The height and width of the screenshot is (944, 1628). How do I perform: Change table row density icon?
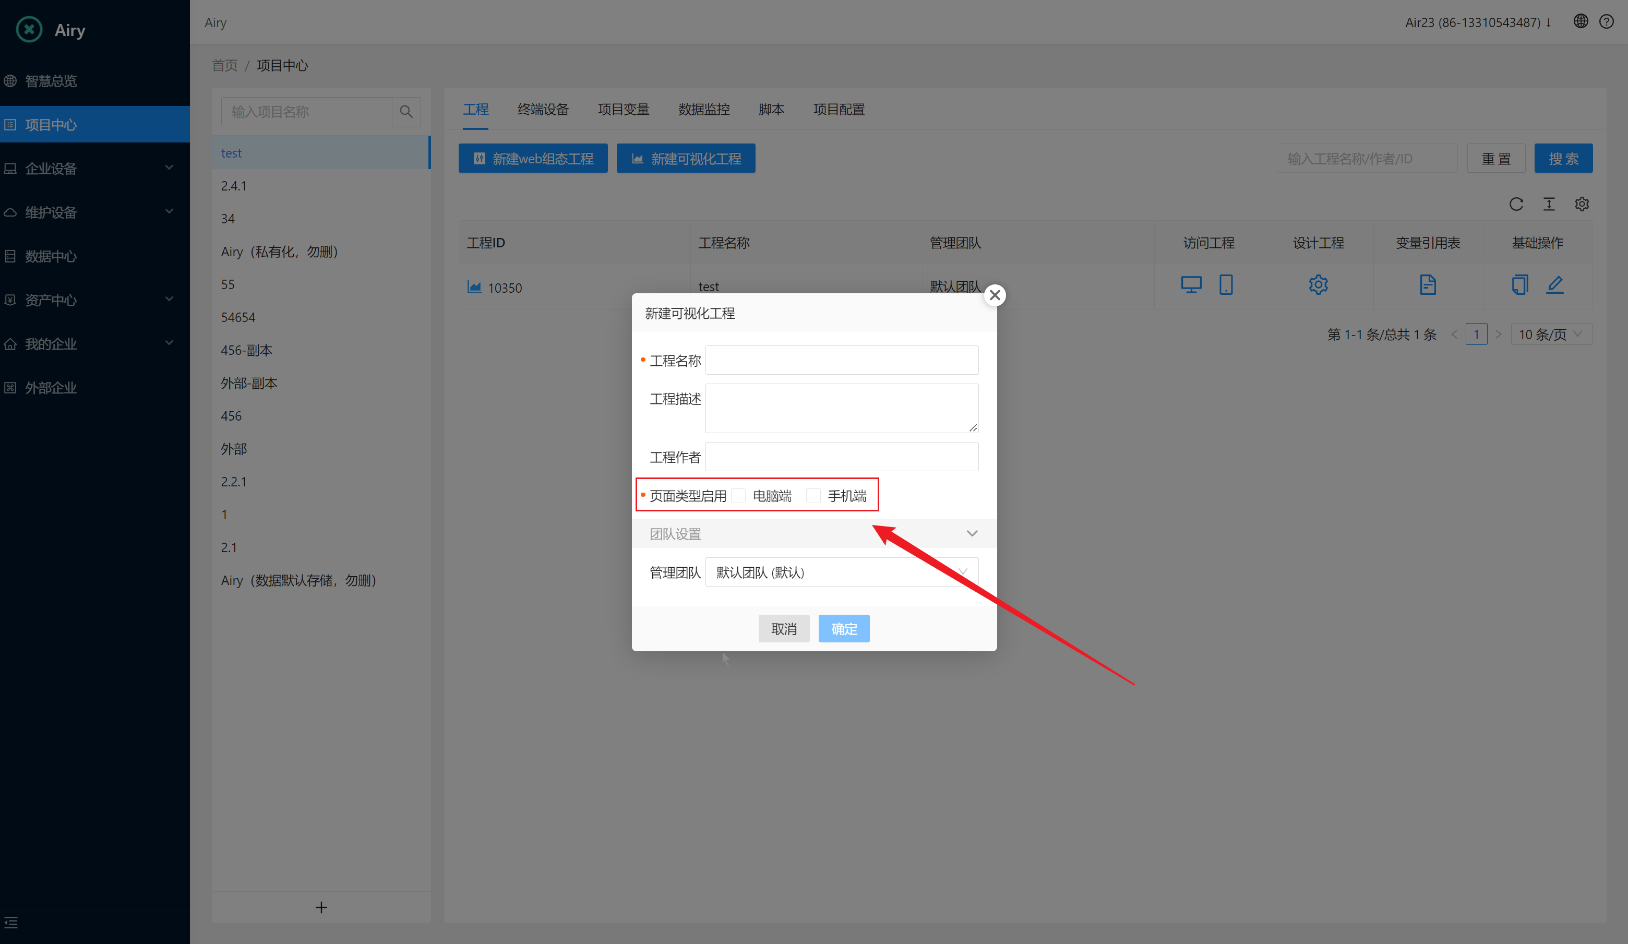tap(1549, 204)
